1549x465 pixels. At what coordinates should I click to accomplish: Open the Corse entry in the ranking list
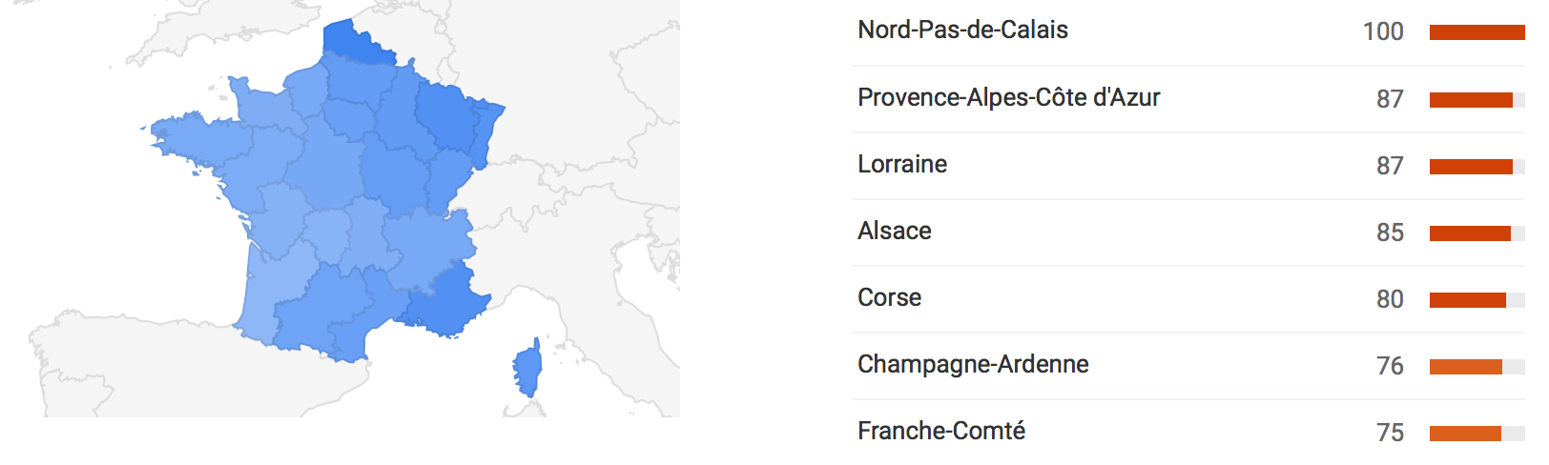(x=889, y=298)
